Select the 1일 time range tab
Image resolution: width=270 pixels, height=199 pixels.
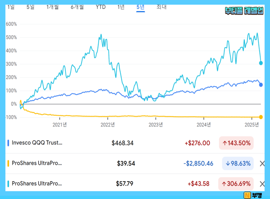coord(11,7)
